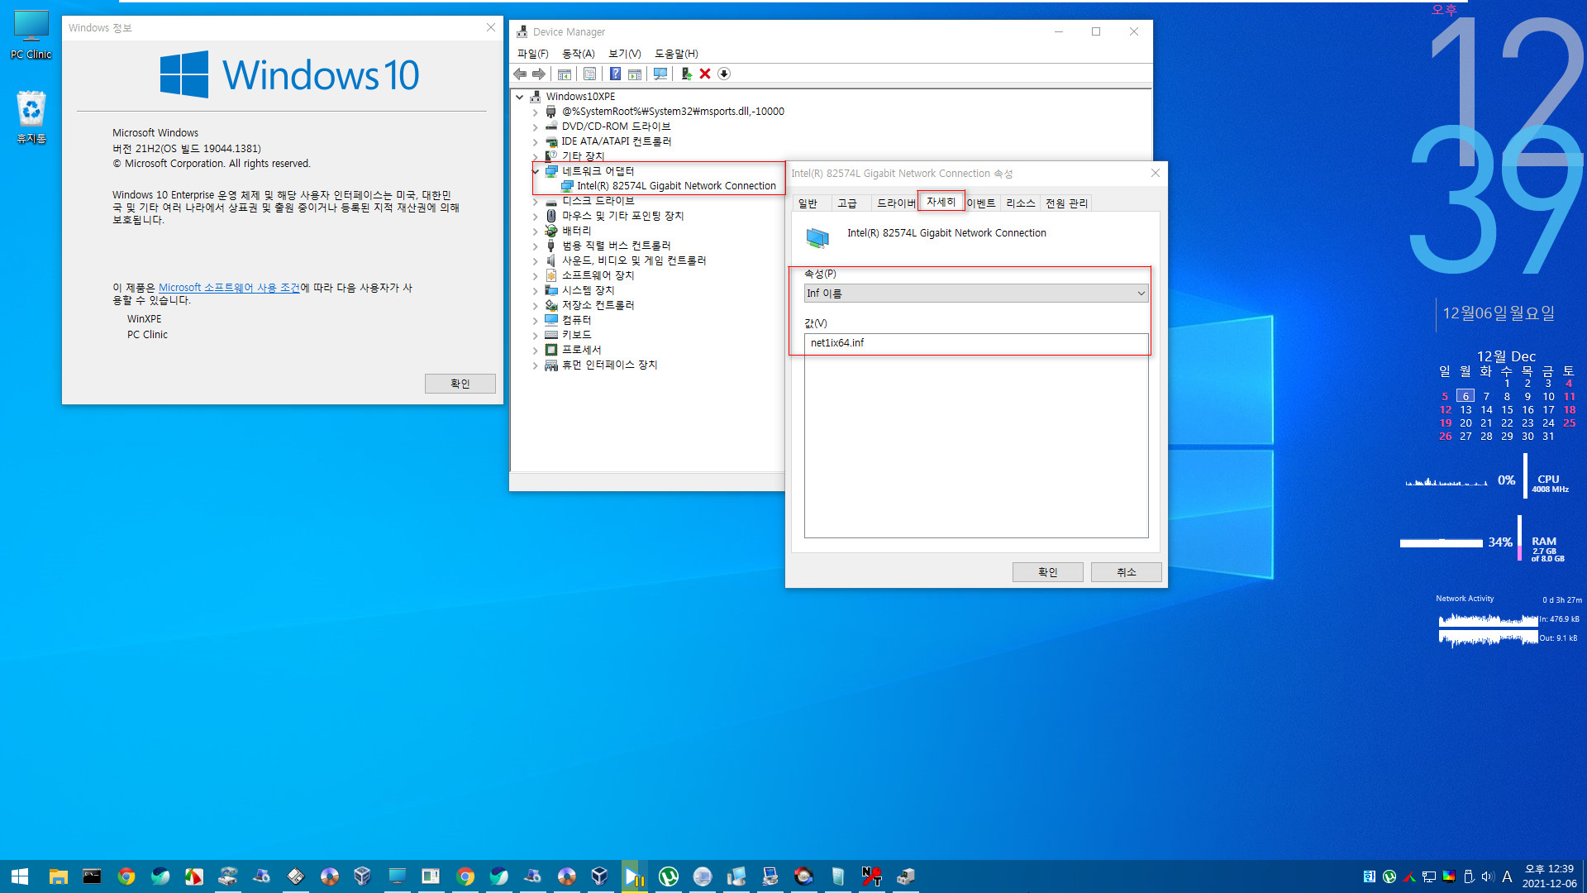This screenshot has width=1587, height=893.
Task: Click the inf 이름 value input field
Action: pos(975,342)
